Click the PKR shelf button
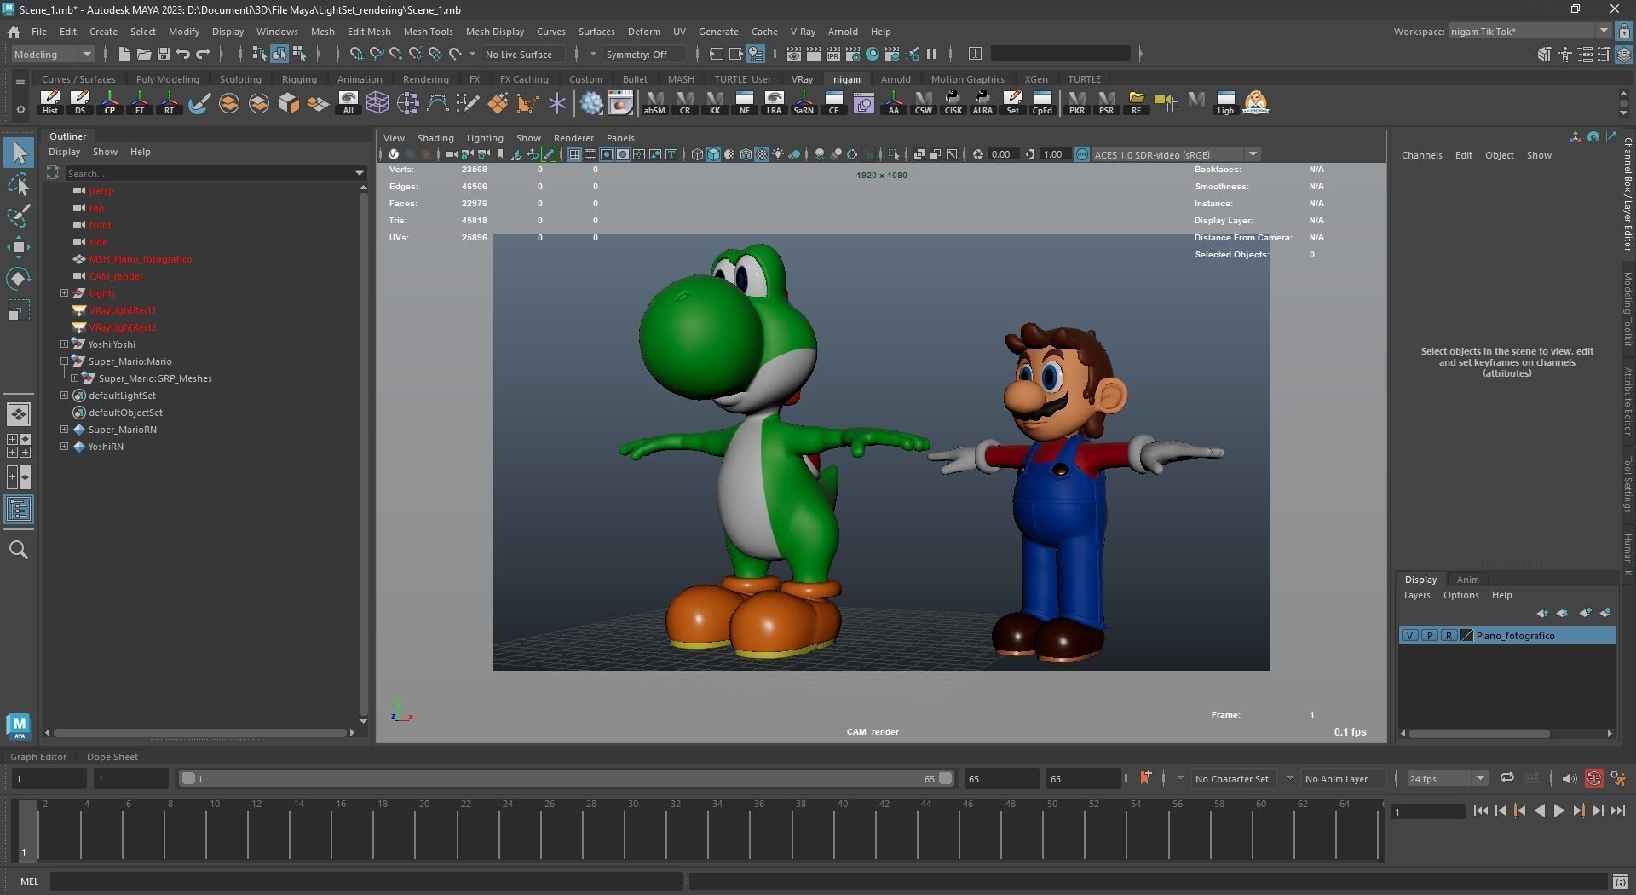 click(1077, 102)
